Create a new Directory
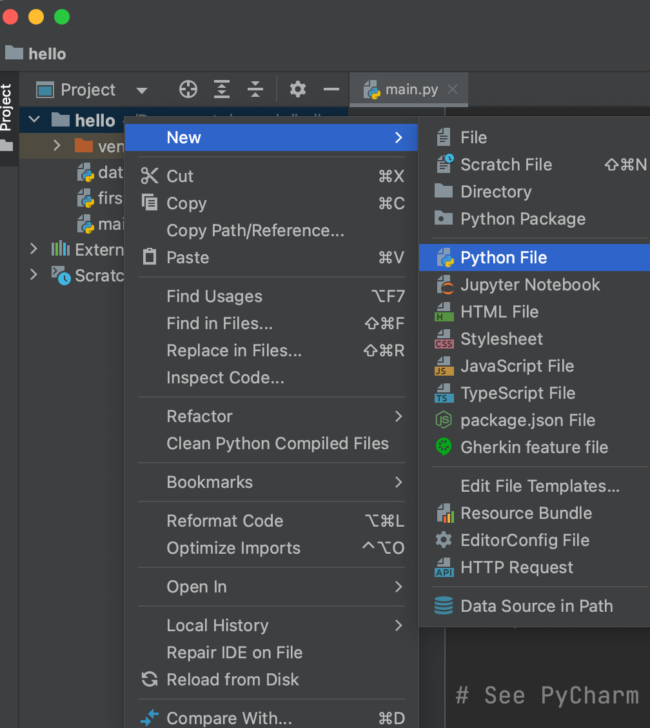This screenshot has width=650, height=728. pyautogui.click(x=535, y=192)
